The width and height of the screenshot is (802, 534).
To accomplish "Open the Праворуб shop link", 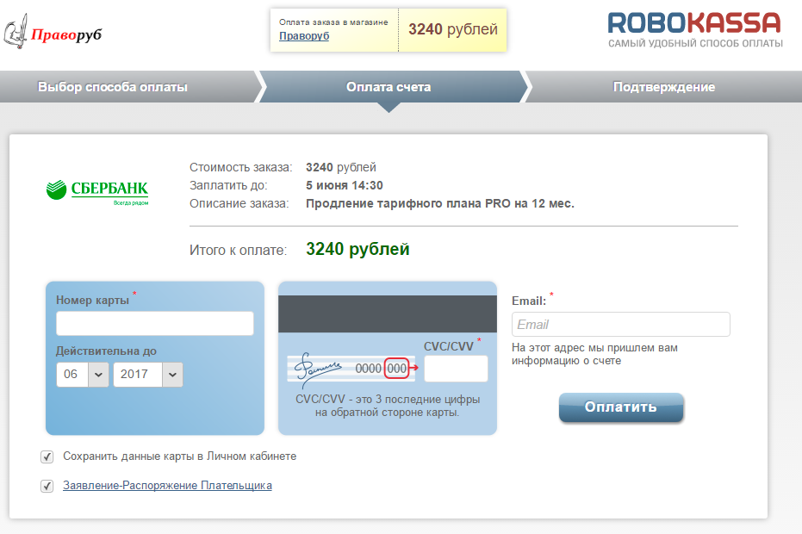I will click(x=304, y=36).
